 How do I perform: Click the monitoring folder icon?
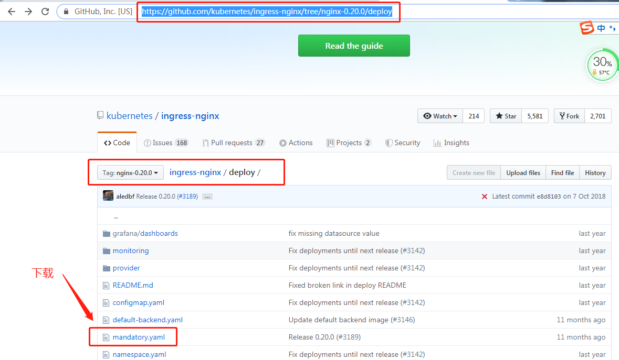(x=106, y=251)
